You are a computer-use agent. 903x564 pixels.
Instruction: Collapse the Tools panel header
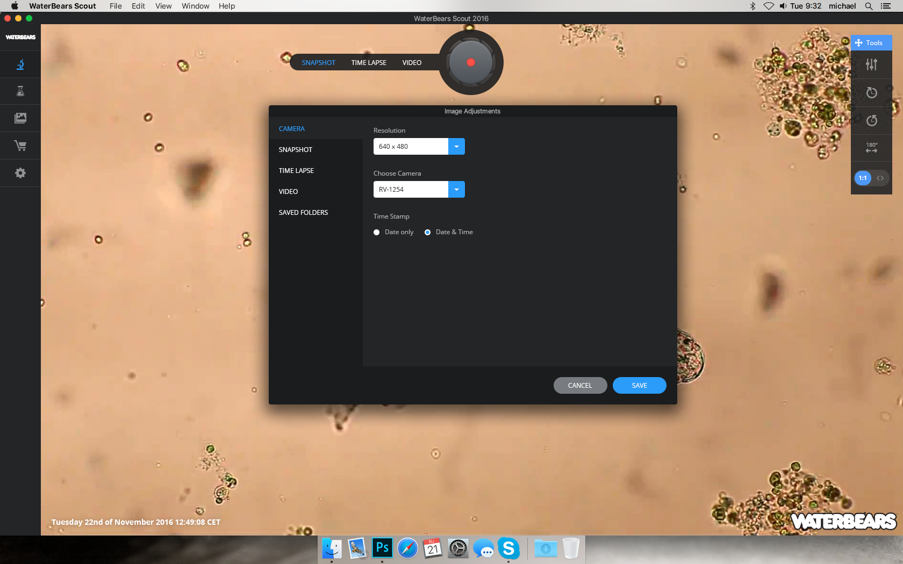pyautogui.click(x=871, y=42)
